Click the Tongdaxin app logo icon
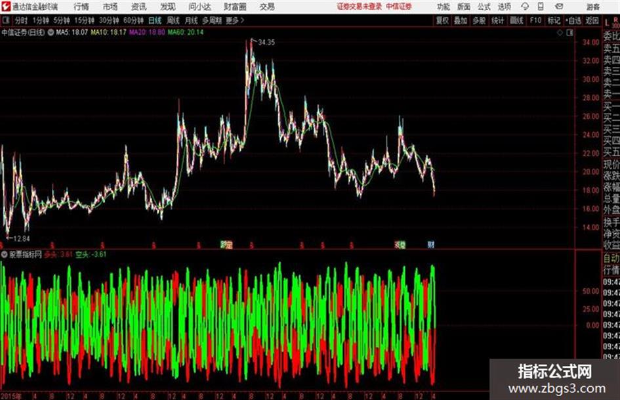Screen dimensions: 620x400 [x=6, y=7]
